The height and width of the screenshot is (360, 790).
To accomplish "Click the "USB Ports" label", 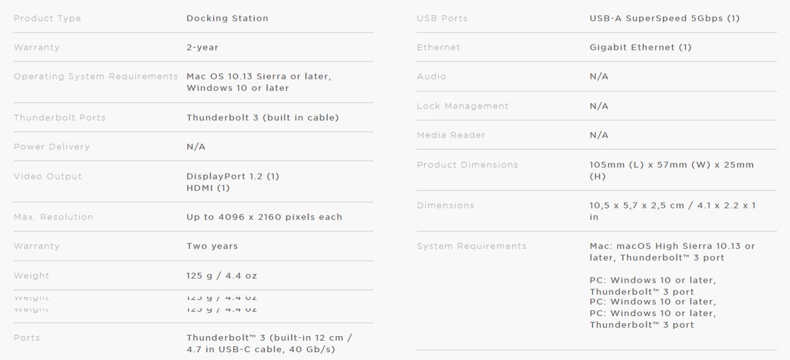I will click(x=442, y=18).
